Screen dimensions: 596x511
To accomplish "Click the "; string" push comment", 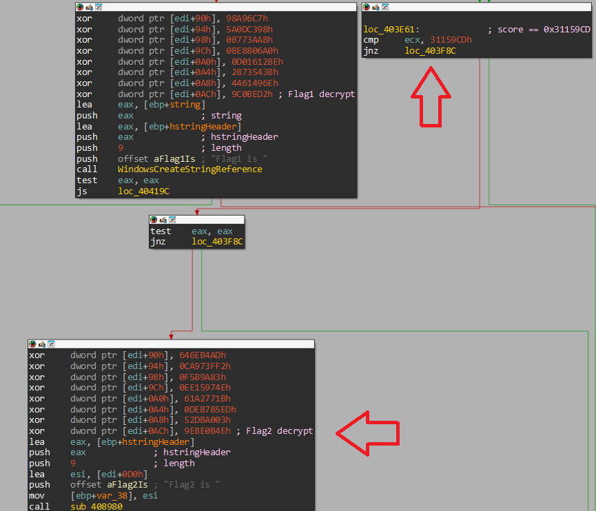I will tap(221, 116).
